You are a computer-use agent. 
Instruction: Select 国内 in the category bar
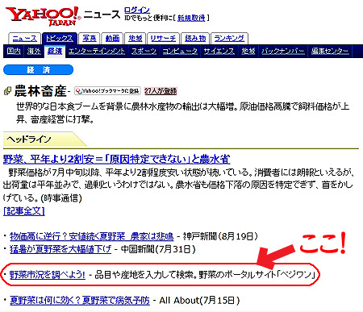click(x=14, y=51)
